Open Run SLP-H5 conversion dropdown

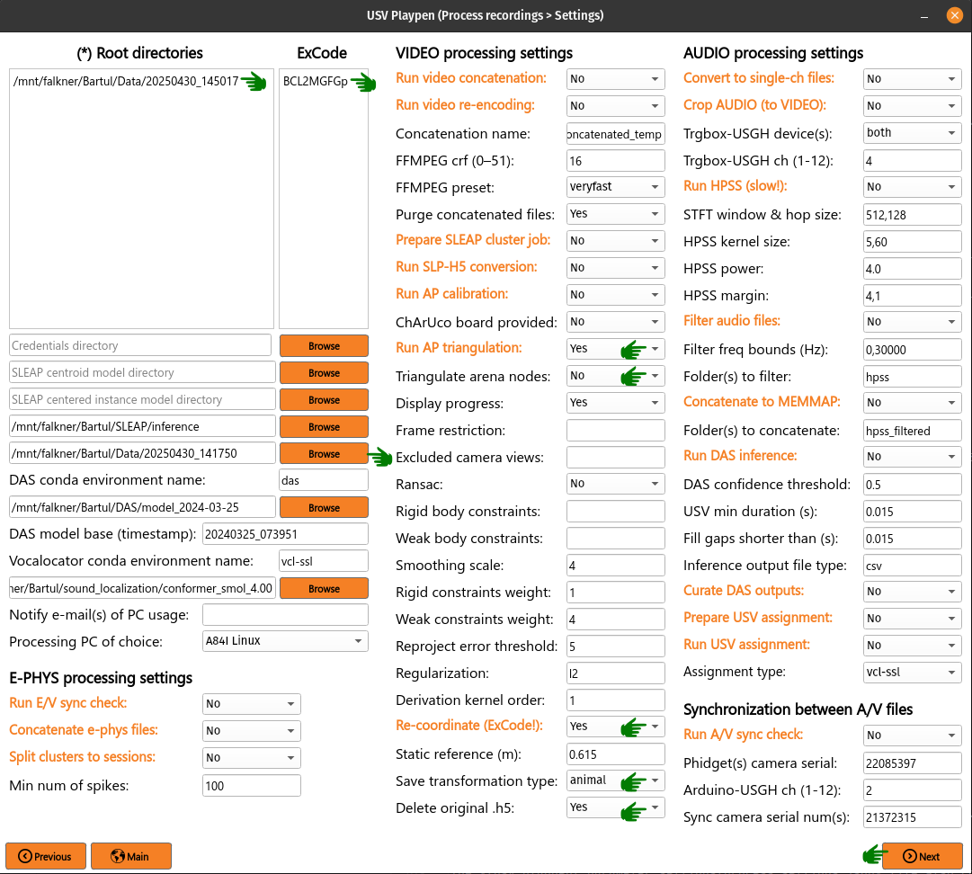(x=615, y=268)
